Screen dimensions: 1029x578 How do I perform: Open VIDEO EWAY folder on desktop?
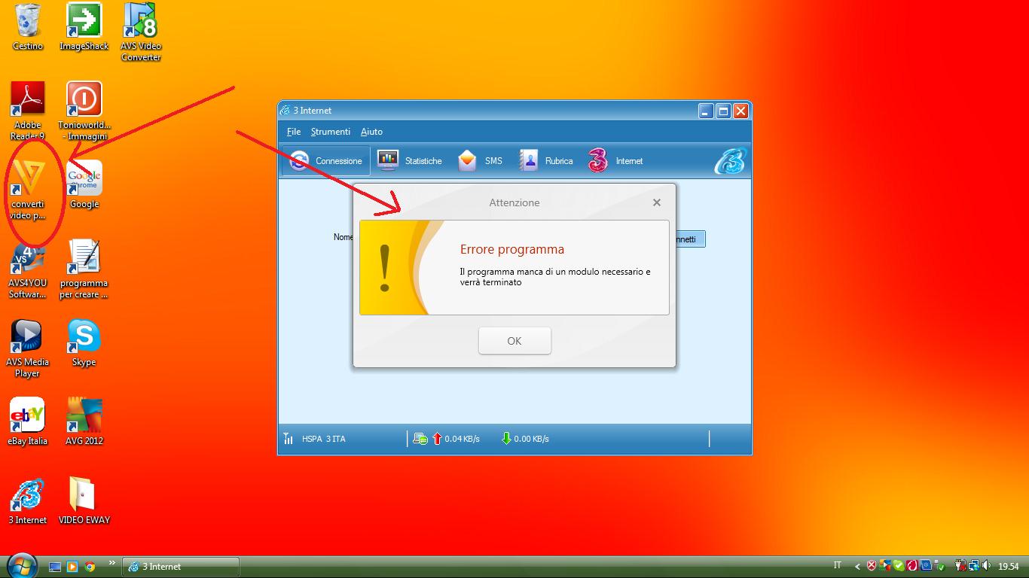point(84,501)
